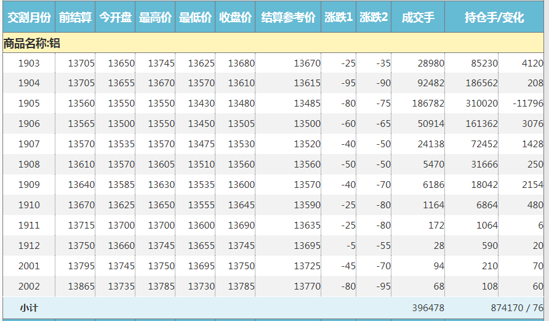Click the 交割月份 column header

point(28,17)
